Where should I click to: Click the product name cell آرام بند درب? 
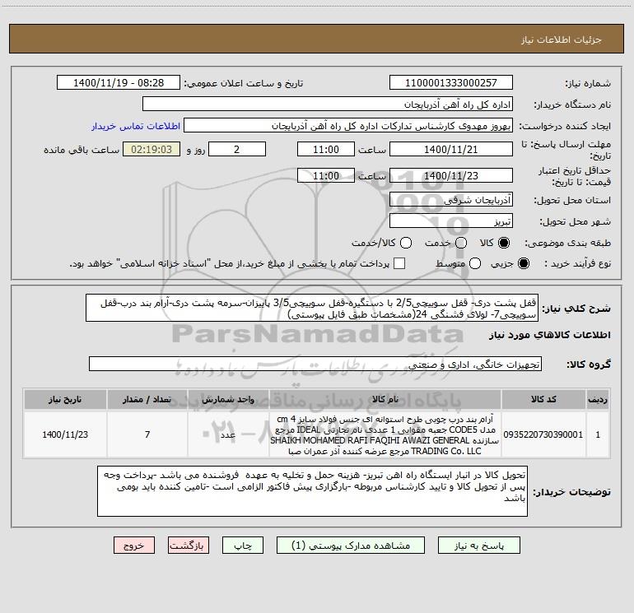click(385, 434)
